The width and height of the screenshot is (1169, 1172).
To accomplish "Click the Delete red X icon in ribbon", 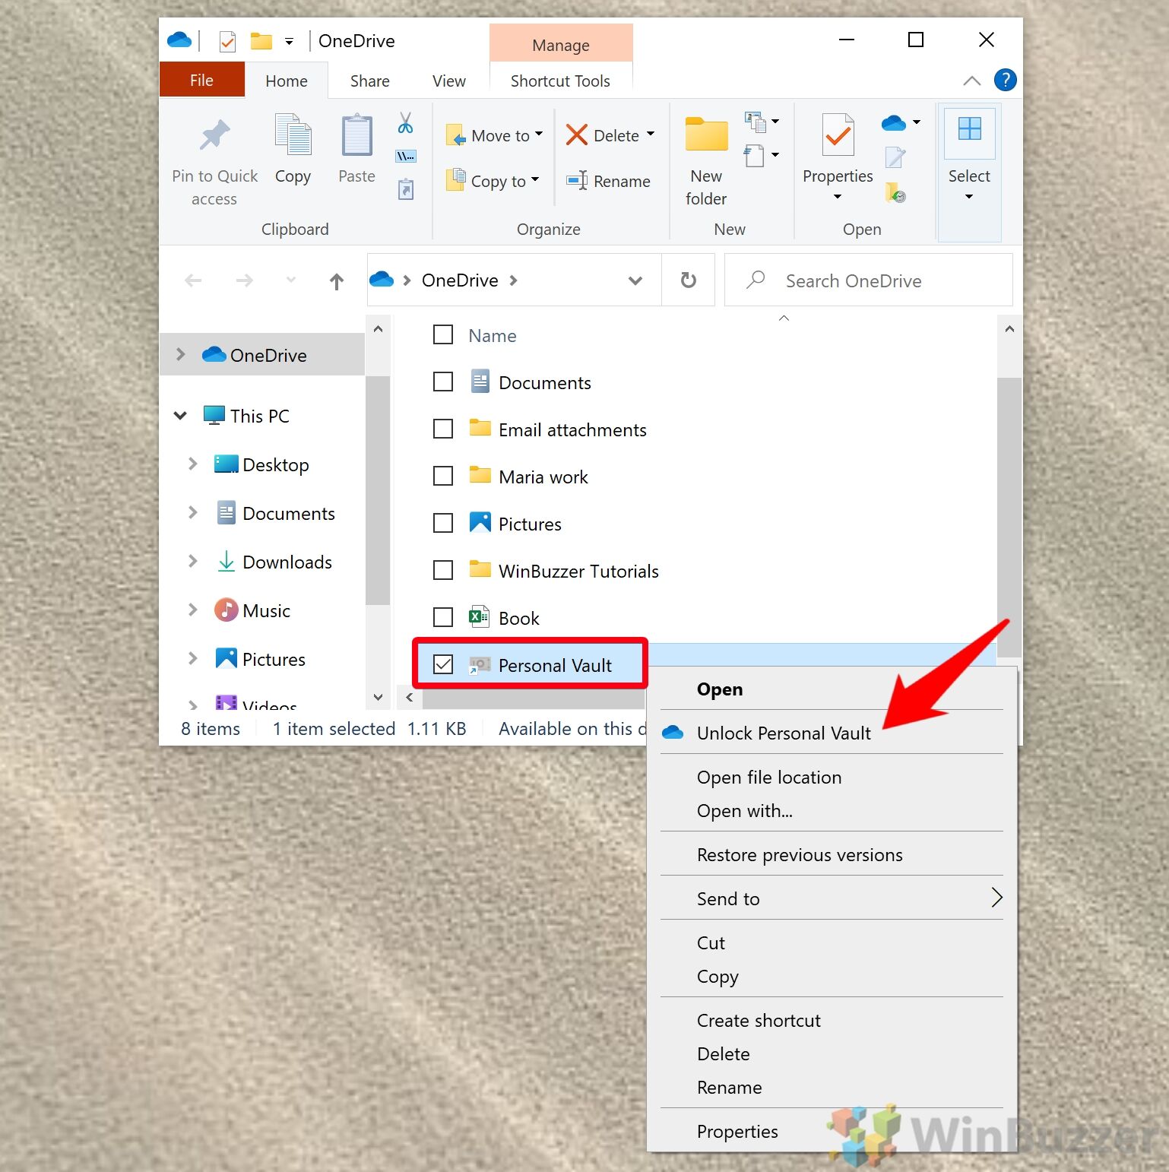I will [577, 135].
